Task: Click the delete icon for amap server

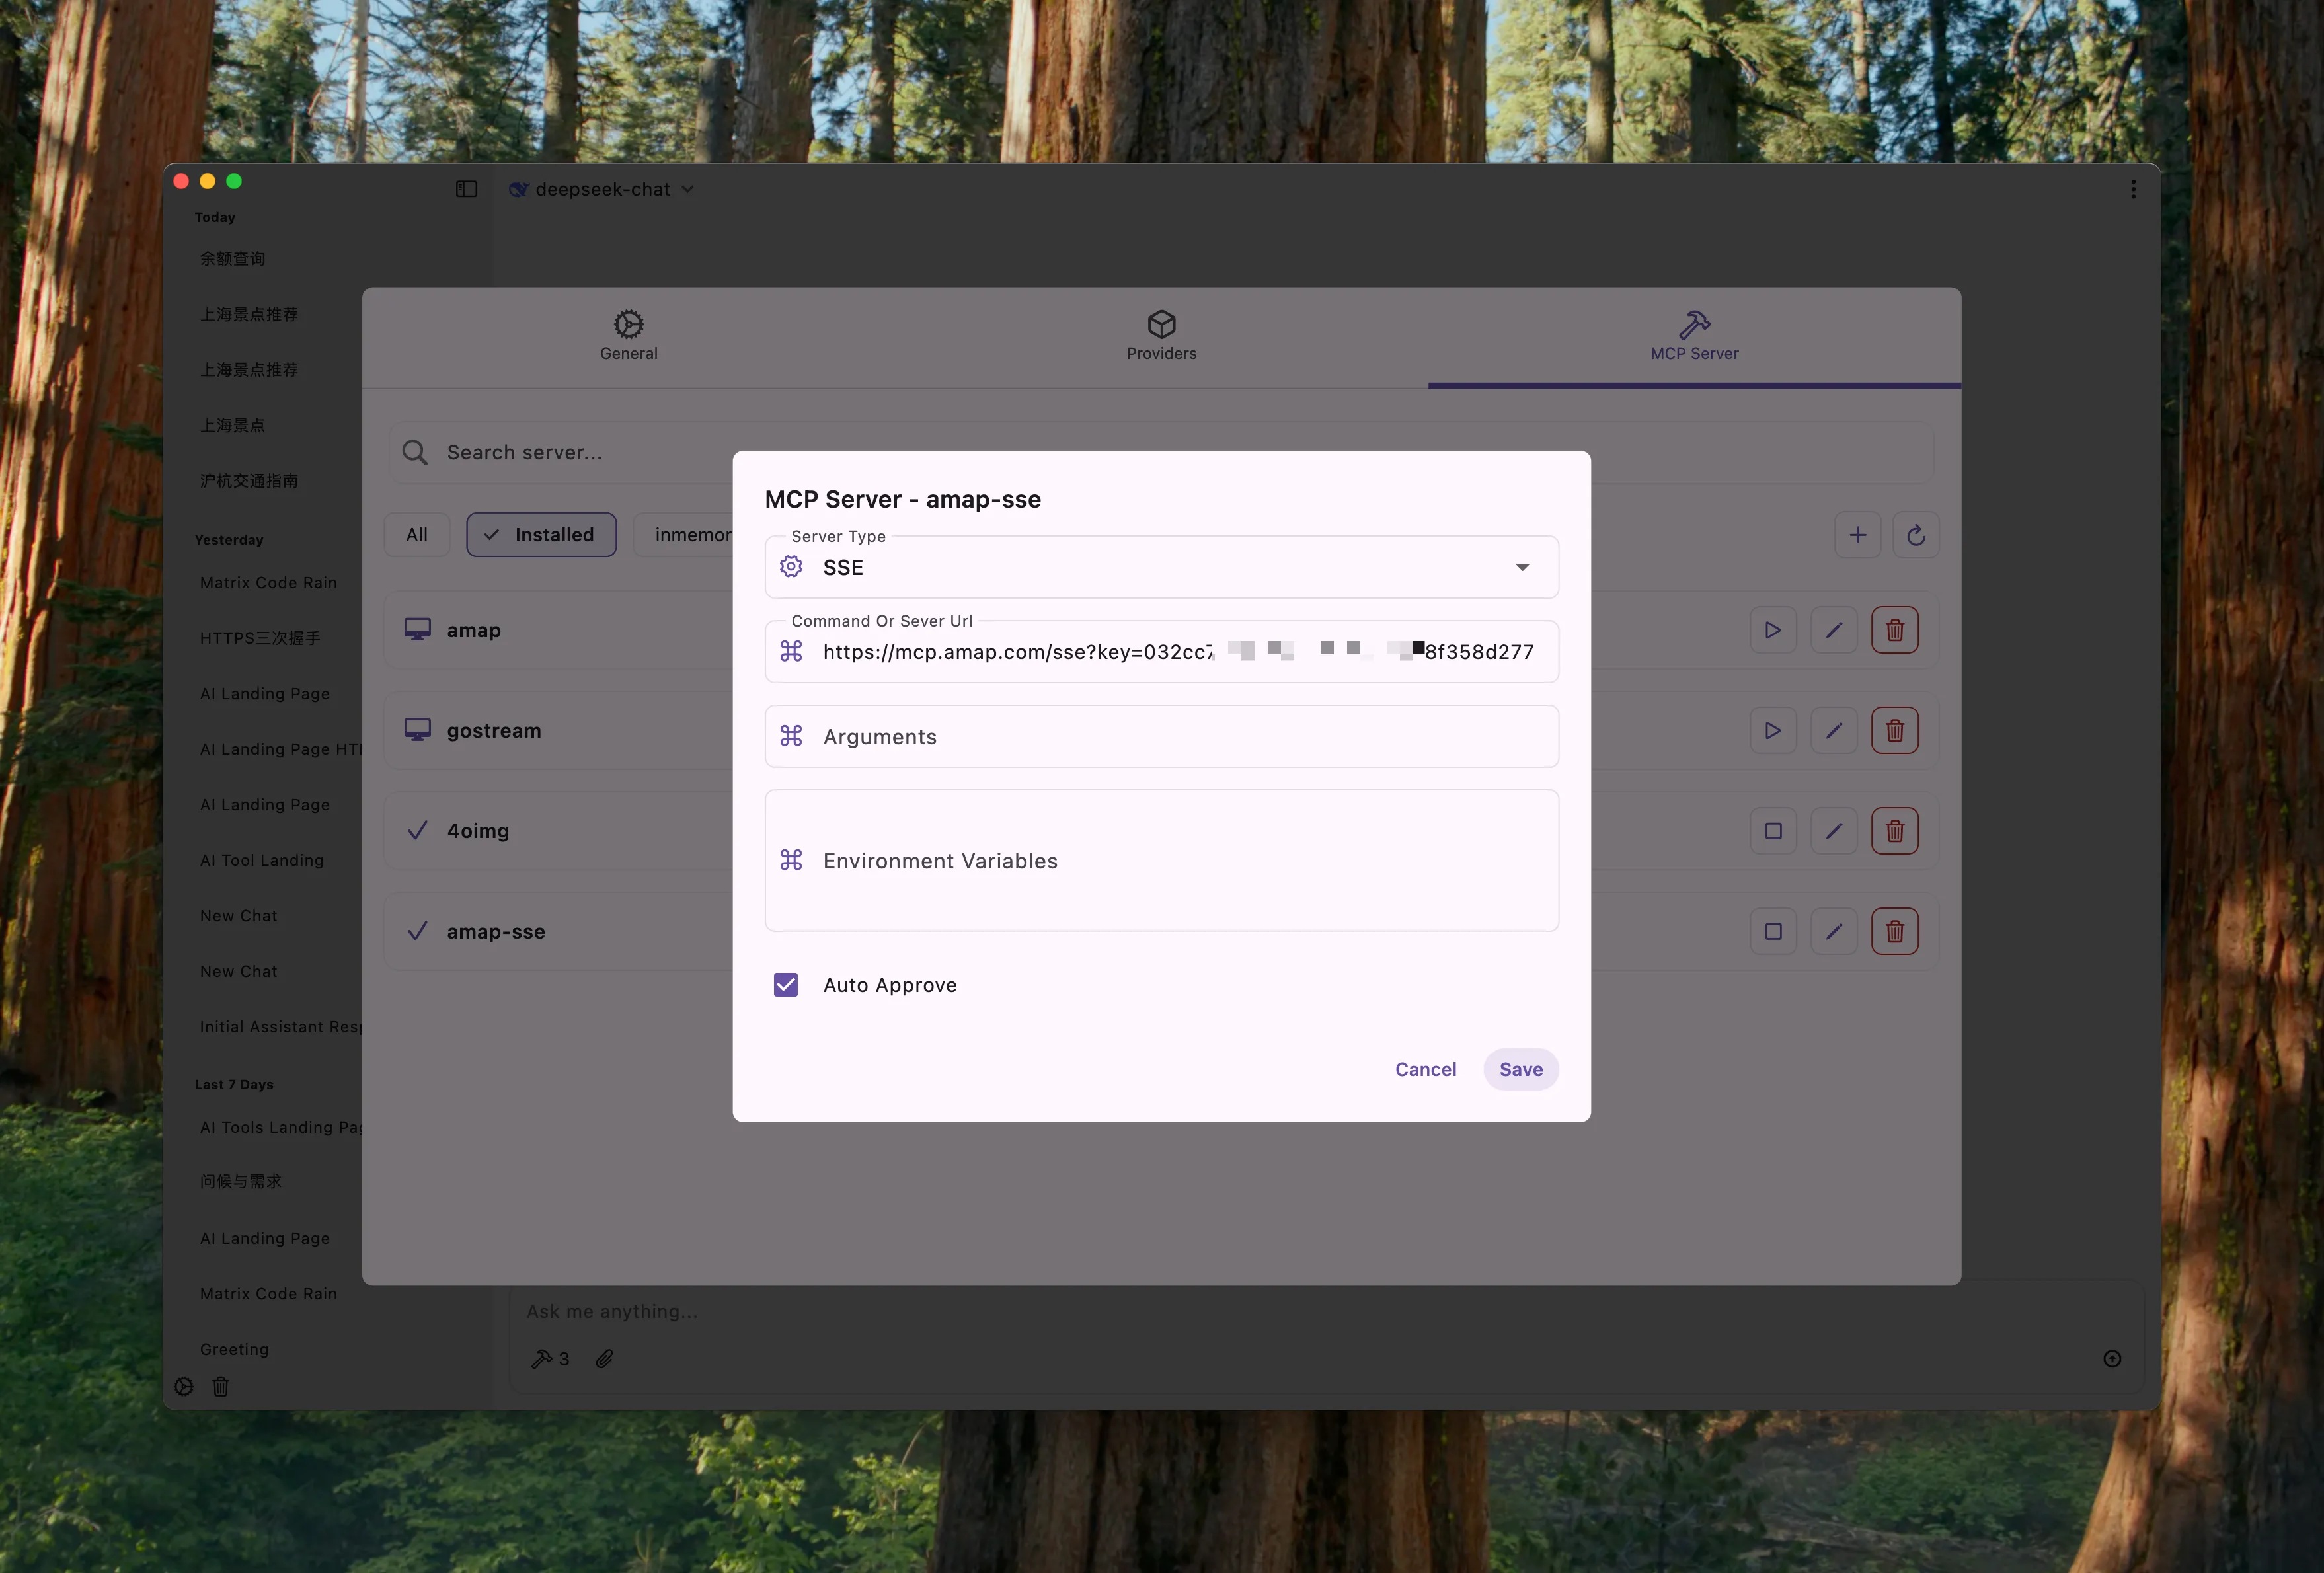Action: pos(1894,630)
